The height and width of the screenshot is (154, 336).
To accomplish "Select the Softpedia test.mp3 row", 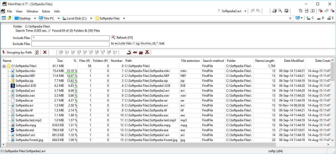I will [166, 120].
